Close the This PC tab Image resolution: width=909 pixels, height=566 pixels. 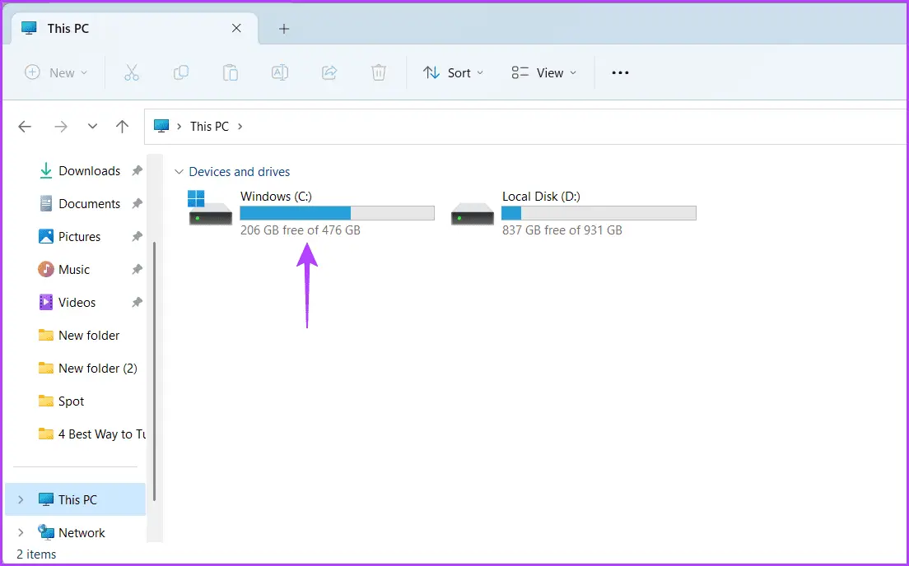pyautogui.click(x=236, y=29)
